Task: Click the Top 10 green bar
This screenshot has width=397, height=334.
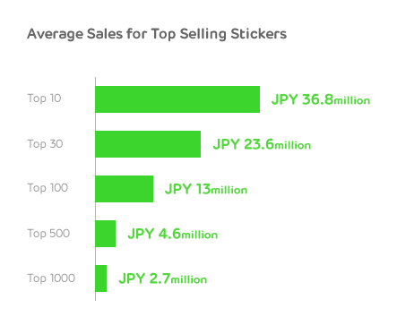Action: 177,99
